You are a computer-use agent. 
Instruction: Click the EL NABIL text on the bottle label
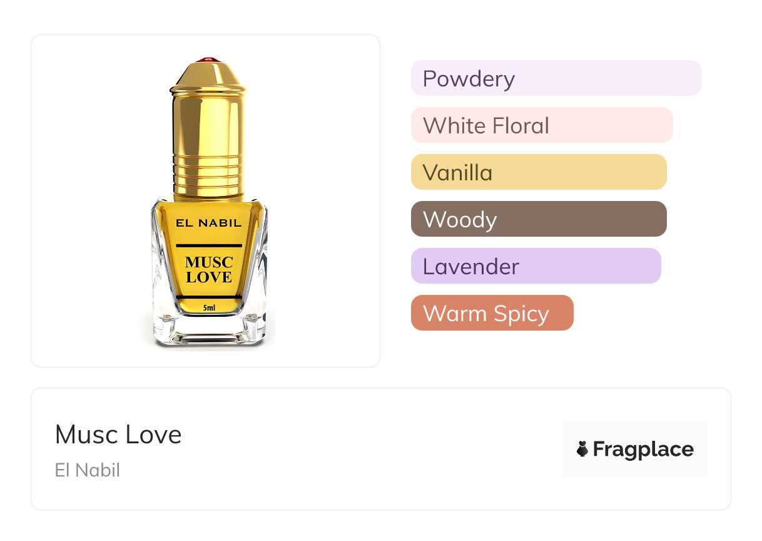point(208,222)
